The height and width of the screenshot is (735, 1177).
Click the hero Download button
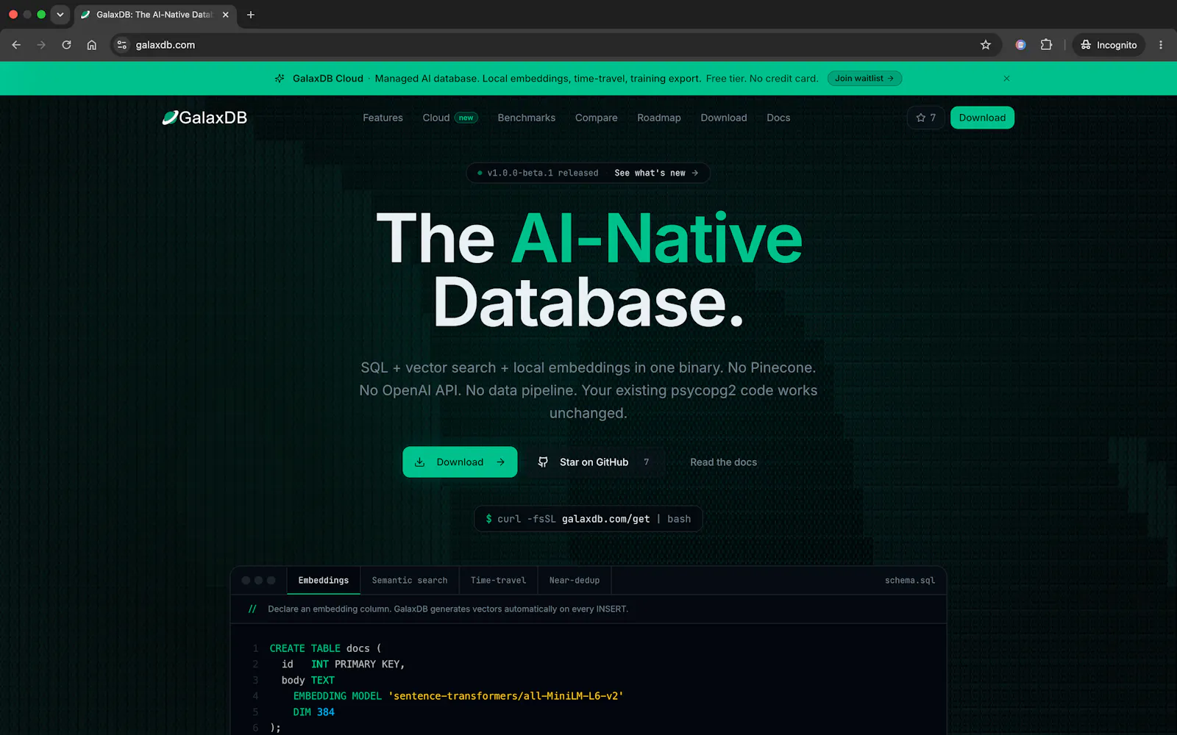pyautogui.click(x=460, y=462)
